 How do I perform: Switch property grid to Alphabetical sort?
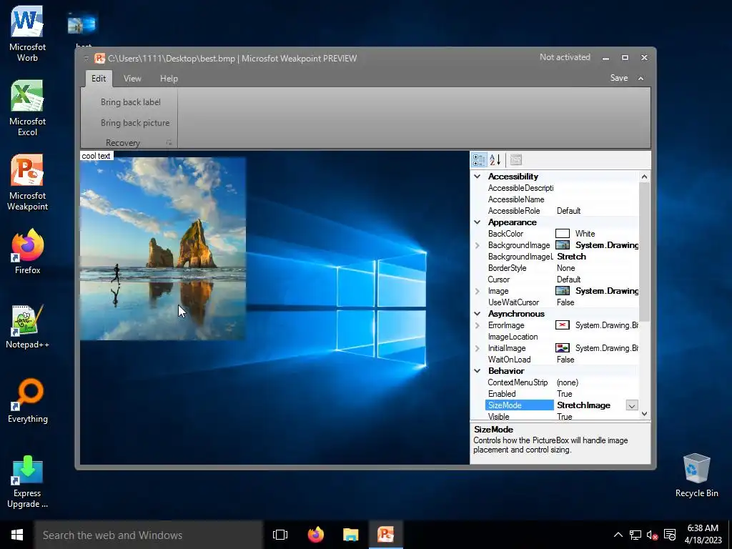(495, 159)
